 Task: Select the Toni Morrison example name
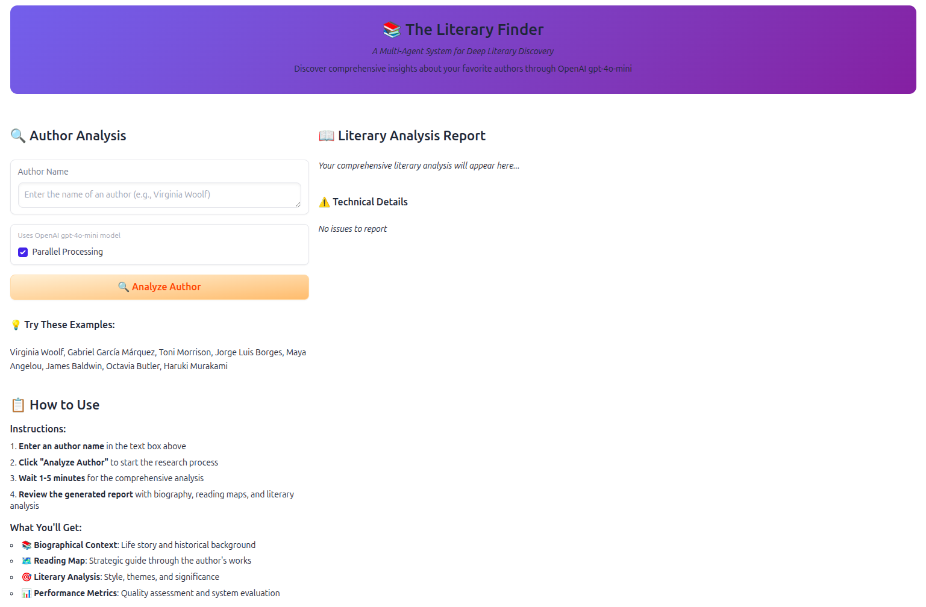click(184, 352)
